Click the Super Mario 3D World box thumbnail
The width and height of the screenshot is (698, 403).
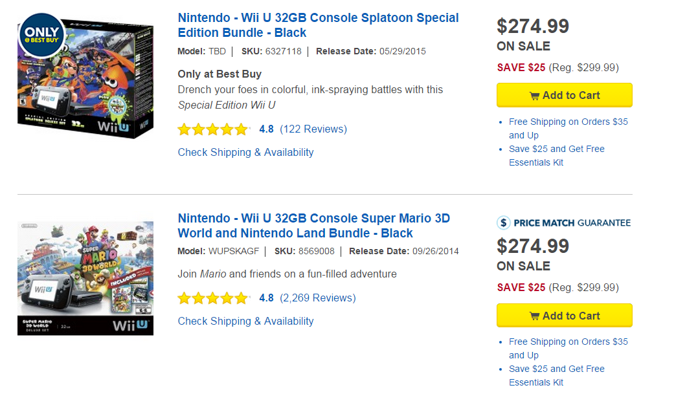click(x=85, y=278)
